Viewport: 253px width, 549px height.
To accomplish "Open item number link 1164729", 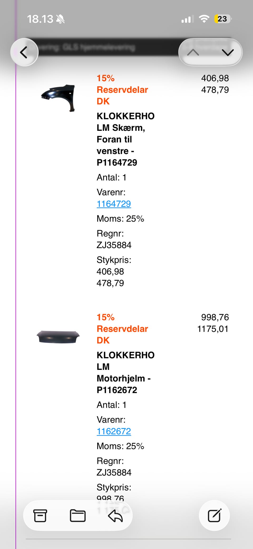I will [114, 204].
